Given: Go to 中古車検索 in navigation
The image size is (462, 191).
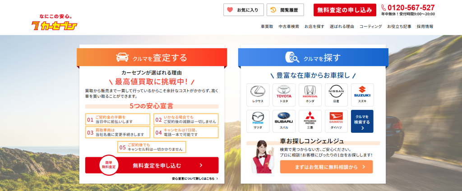Looking at the screenshot, I should 289,27.
